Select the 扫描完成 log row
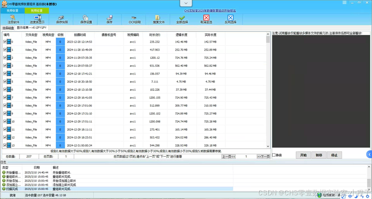The height and width of the screenshot is (199, 372). [x=117, y=189]
